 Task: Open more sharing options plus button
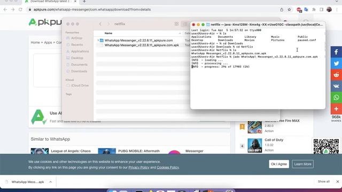(x=336, y=109)
